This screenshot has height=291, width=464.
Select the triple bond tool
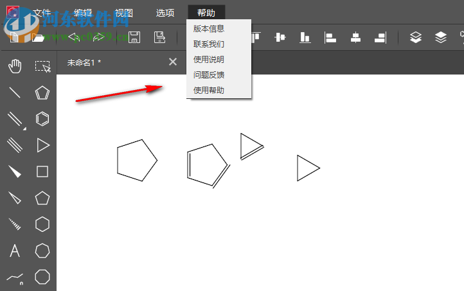coord(15,145)
